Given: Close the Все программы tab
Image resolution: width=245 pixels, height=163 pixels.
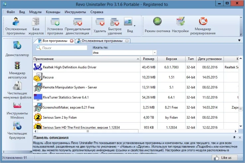Looking at the screenshot, I should [x=72, y=41].
